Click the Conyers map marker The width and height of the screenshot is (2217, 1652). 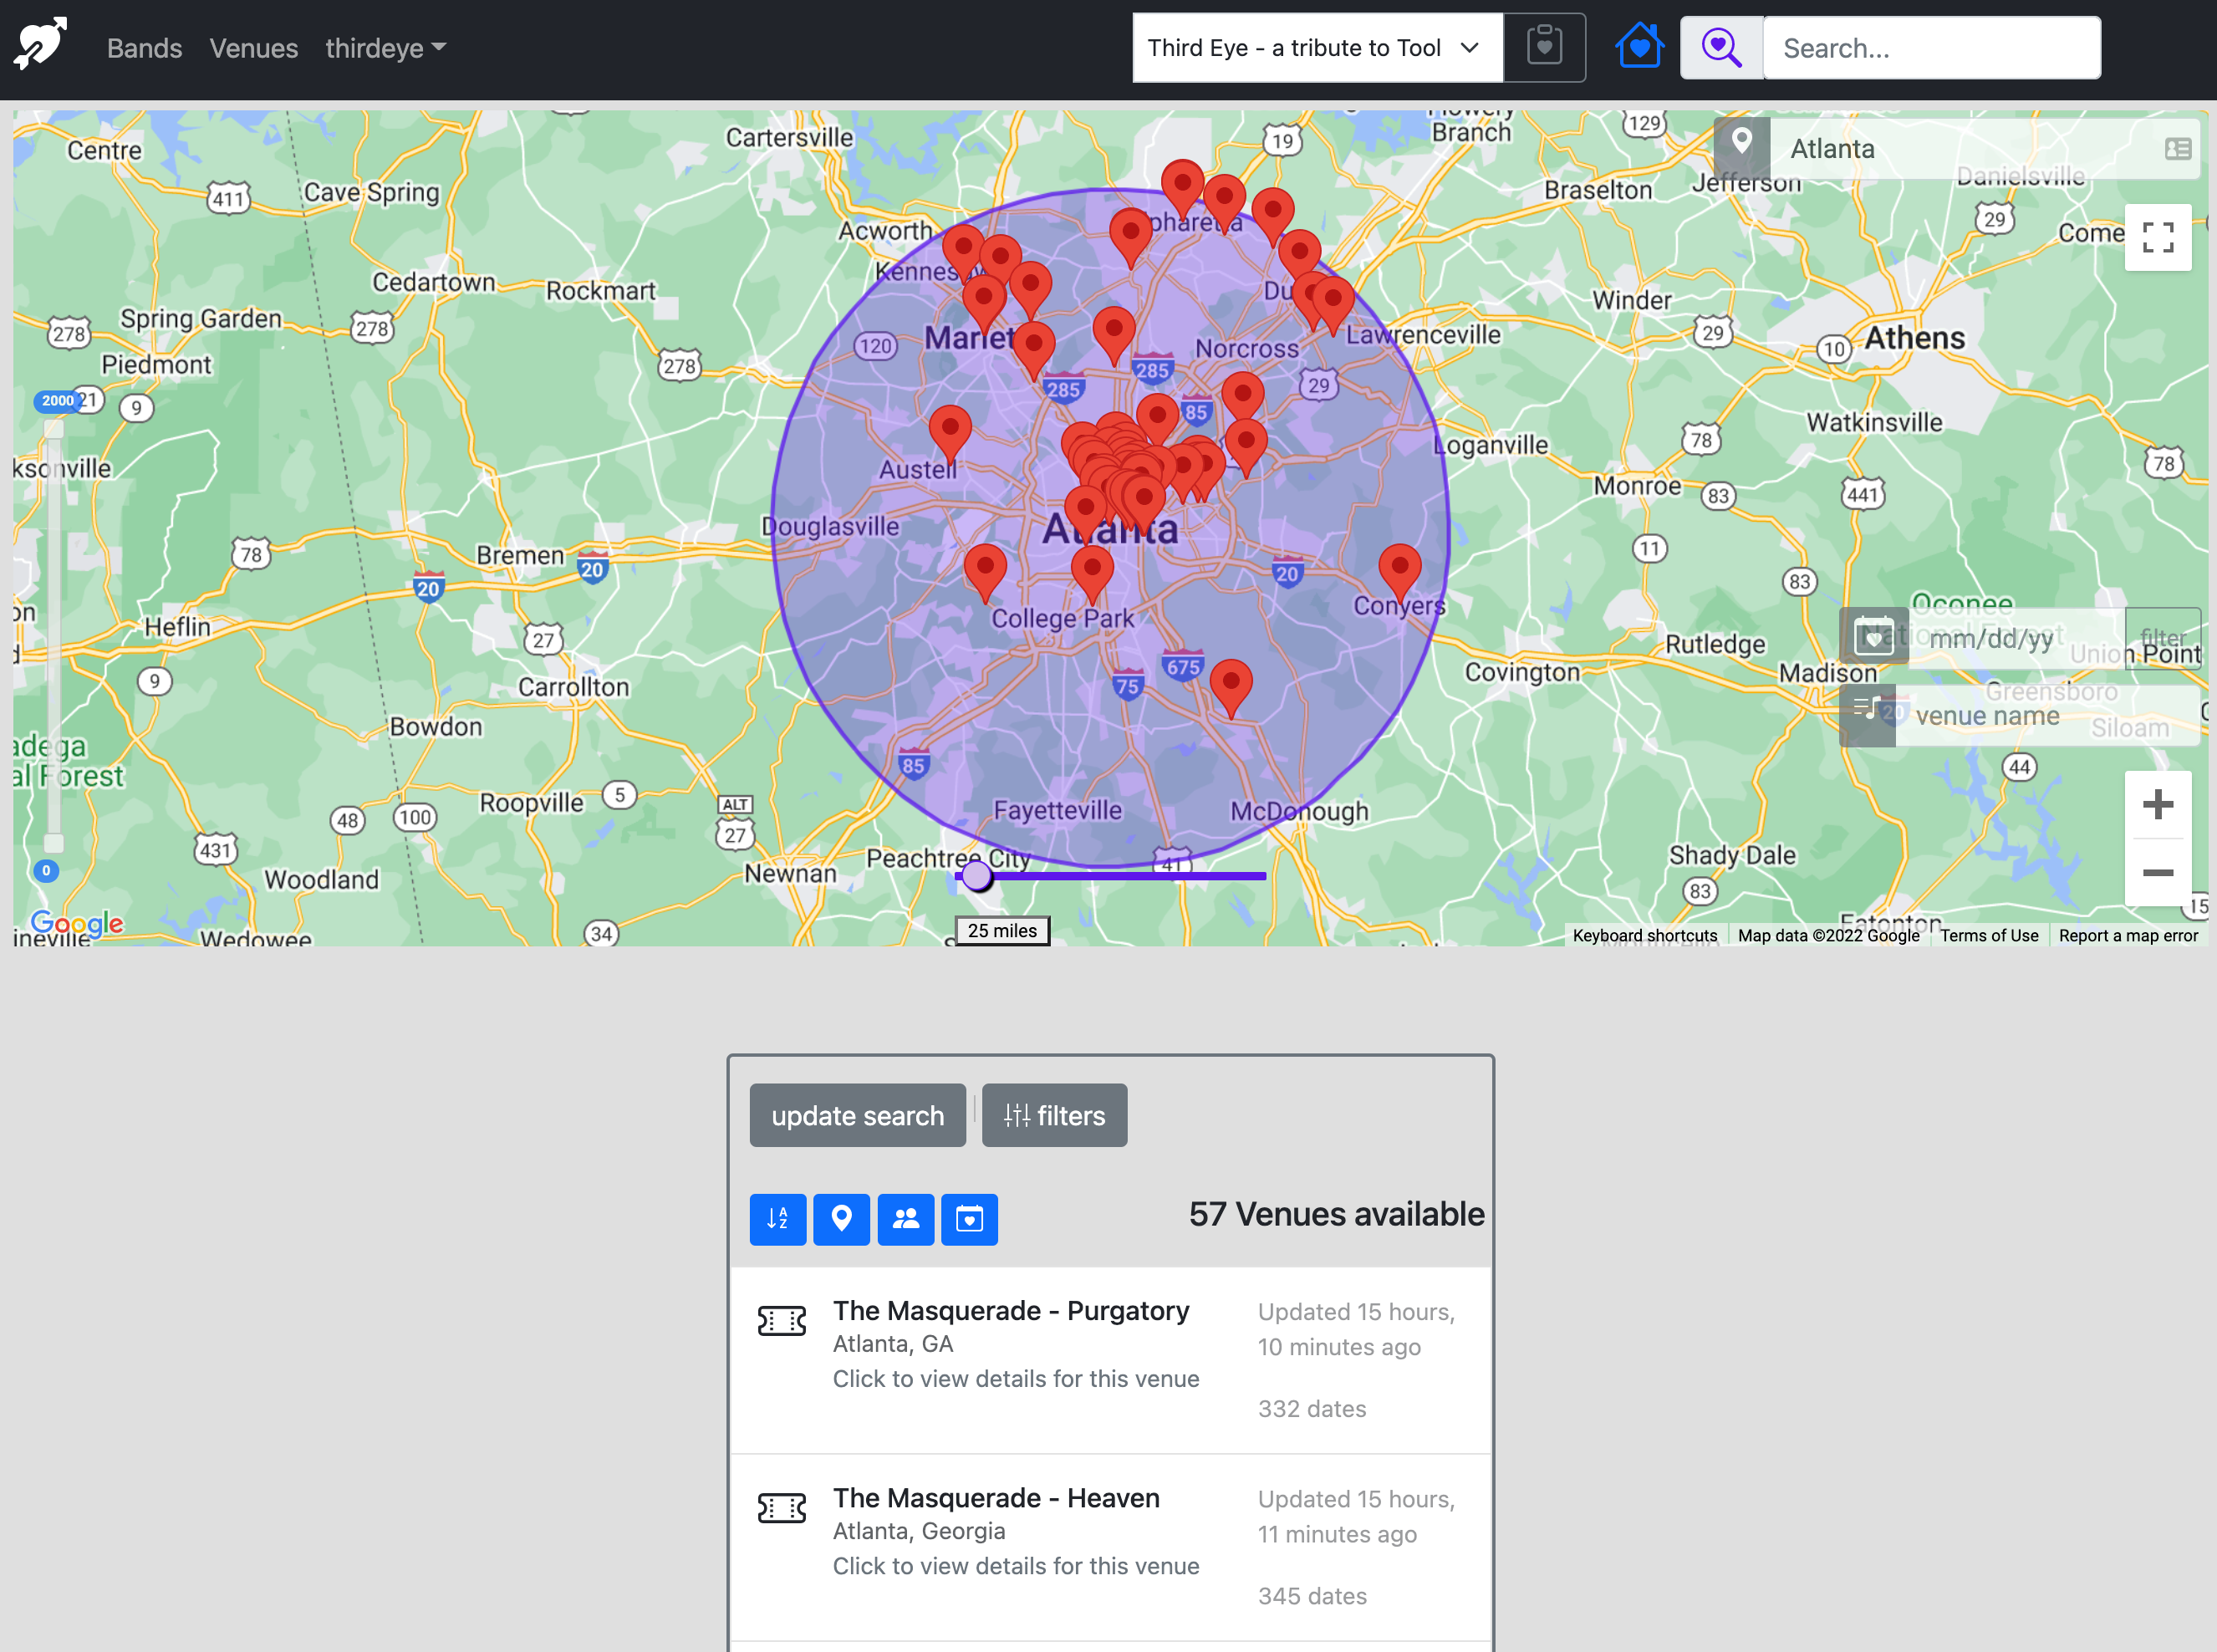click(1399, 571)
